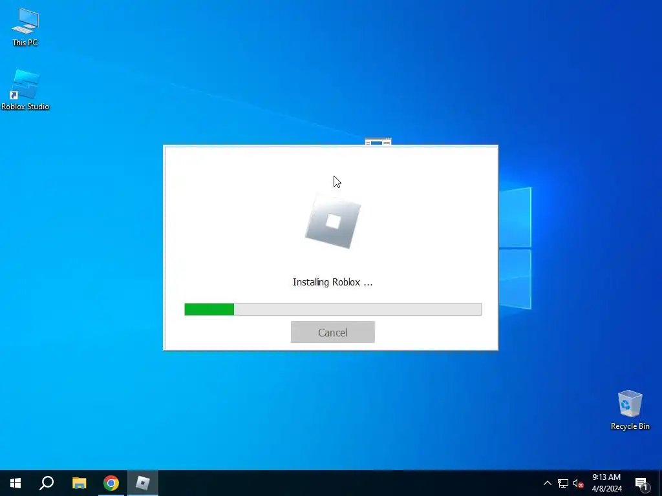Click the Roblox installer taskbar icon
662x496 pixels.
143,483
